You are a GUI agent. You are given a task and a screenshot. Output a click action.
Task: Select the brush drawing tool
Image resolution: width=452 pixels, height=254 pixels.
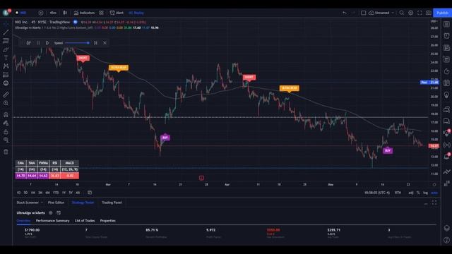click(x=6, y=49)
